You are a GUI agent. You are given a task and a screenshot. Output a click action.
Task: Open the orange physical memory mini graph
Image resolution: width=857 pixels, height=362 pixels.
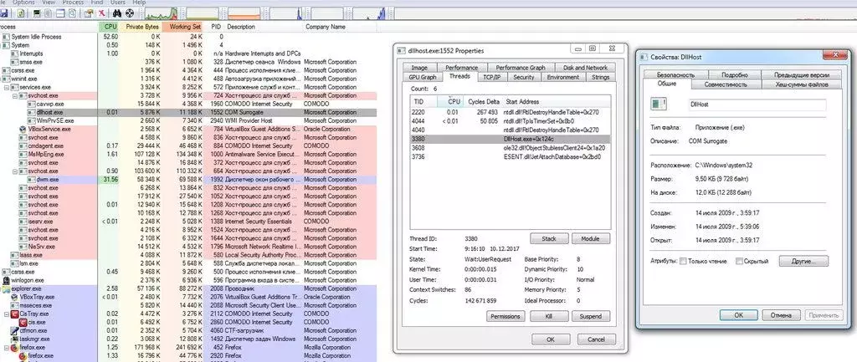(x=244, y=13)
